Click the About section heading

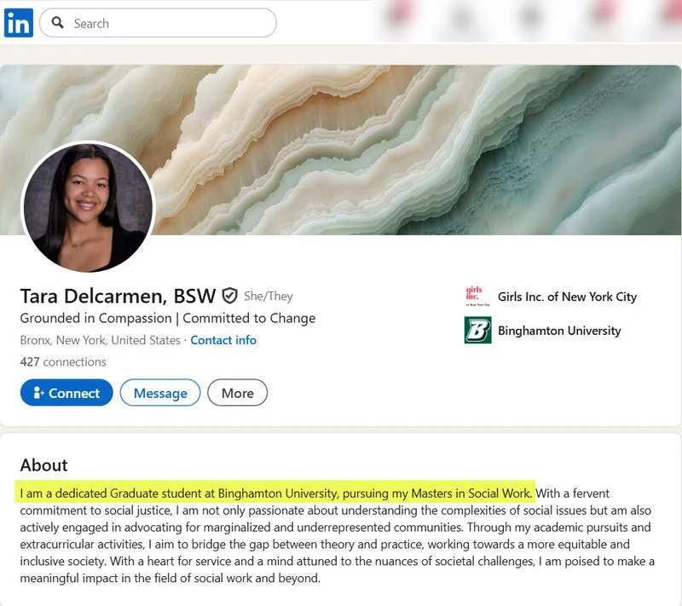(x=44, y=465)
